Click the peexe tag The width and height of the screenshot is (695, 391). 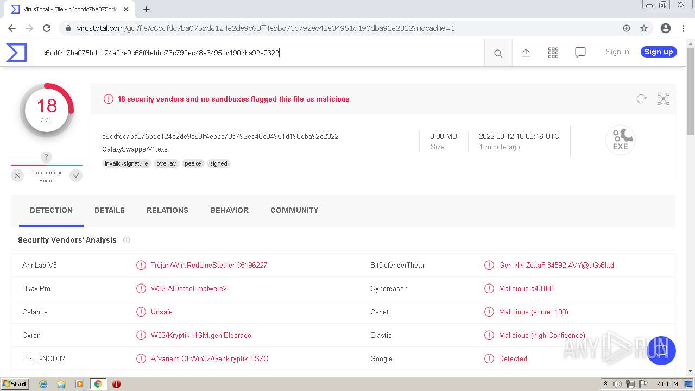[x=193, y=163]
